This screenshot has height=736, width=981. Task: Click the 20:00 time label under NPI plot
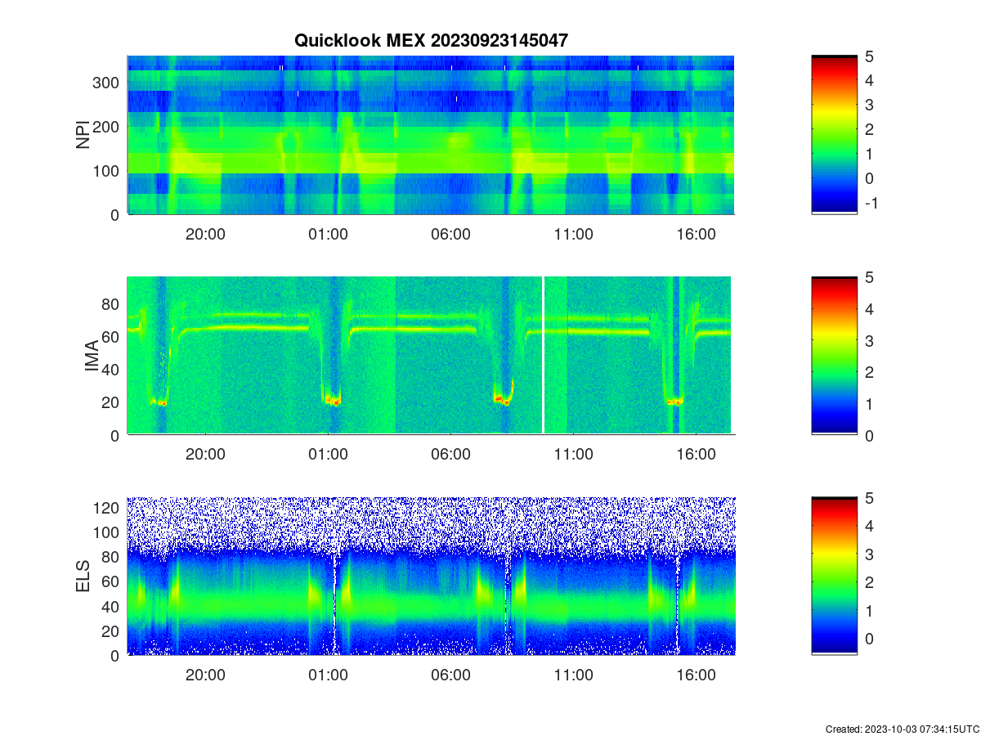[x=205, y=233]
